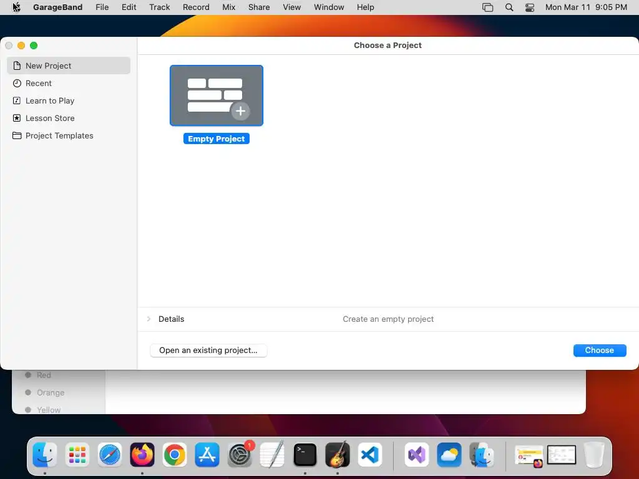The height and width of the screenshot is (479, 639).
Task: Open the Window menu
Action: 329,7
